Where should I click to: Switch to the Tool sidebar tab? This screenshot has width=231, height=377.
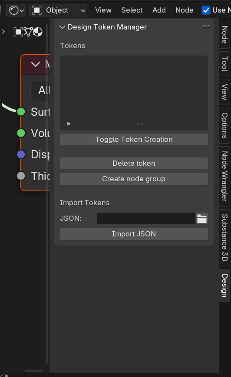tap(224, 64)
